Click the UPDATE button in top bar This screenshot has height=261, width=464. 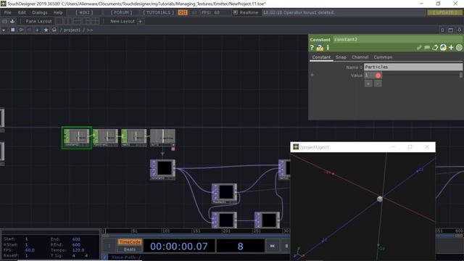(x=444, y=12)
